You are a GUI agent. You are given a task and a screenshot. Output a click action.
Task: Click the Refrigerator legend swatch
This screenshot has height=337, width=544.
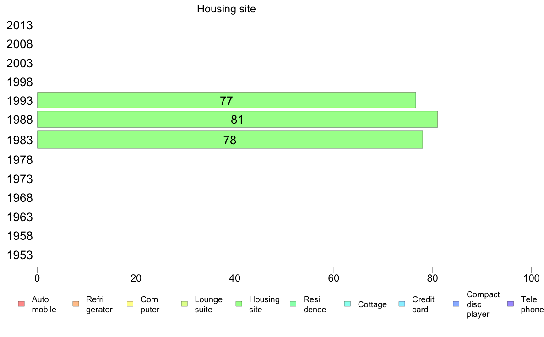[76, 304]
